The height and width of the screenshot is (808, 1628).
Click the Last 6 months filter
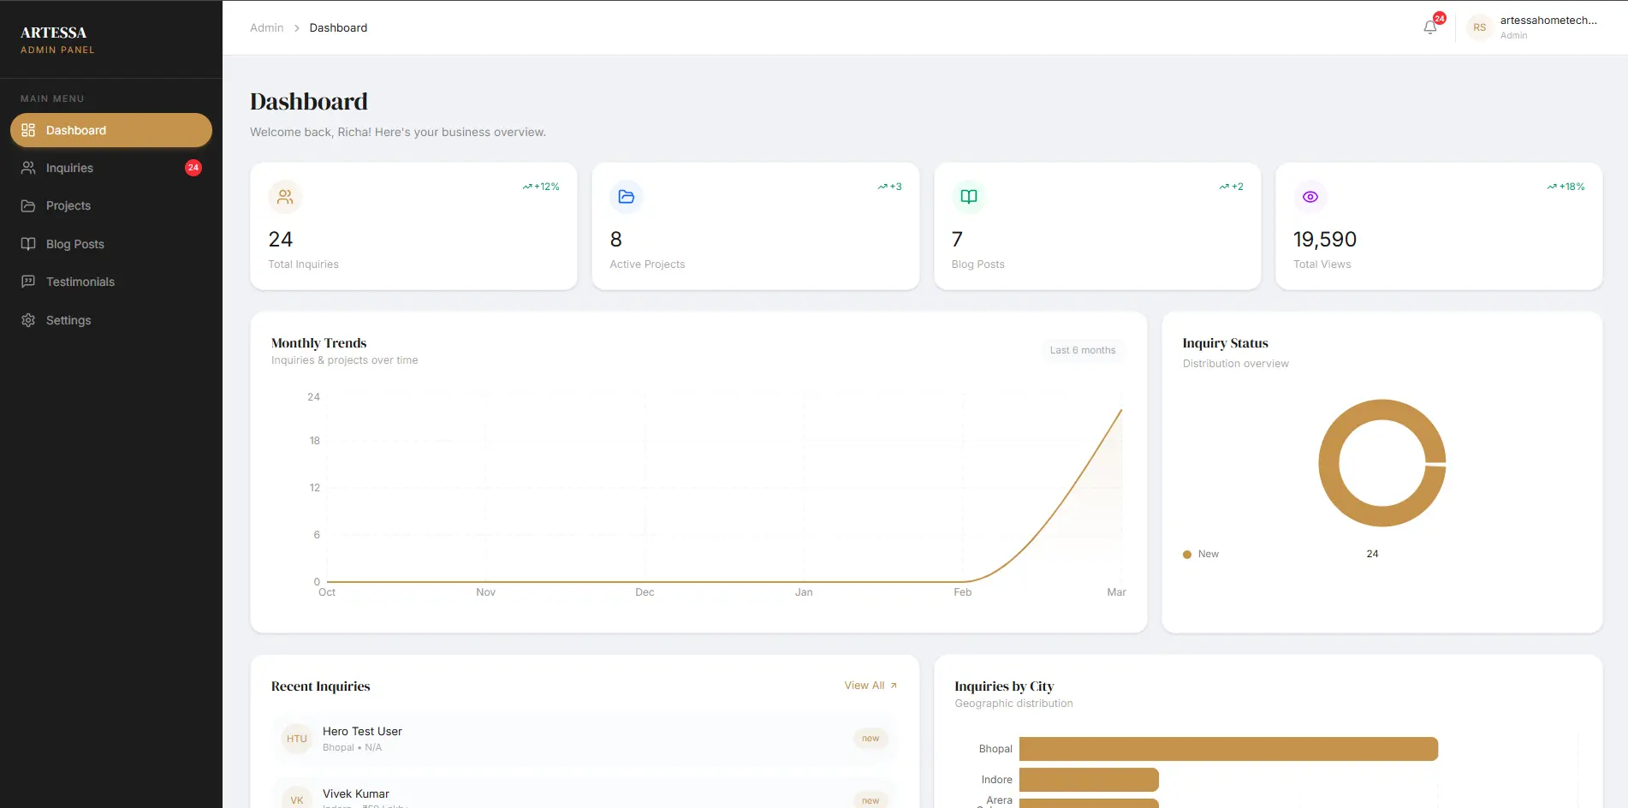[1082, 350]
